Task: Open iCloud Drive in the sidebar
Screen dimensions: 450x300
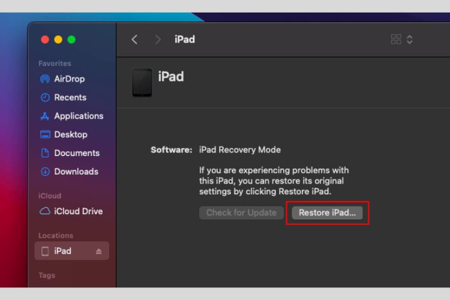Action: [72, 211]
